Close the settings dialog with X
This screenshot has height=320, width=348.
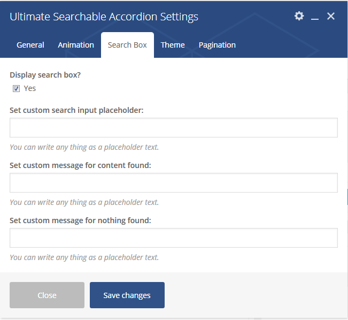click(331, 16)
